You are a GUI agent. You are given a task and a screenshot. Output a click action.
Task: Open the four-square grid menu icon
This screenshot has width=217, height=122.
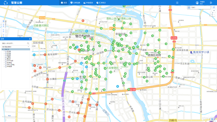click(177, 2)
